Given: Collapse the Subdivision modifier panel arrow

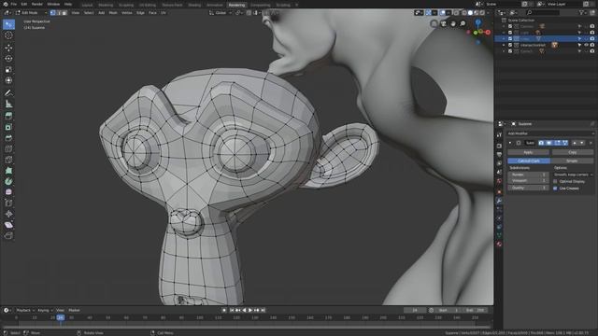Looking at the screenshot, I should click(x=510, y=143).
